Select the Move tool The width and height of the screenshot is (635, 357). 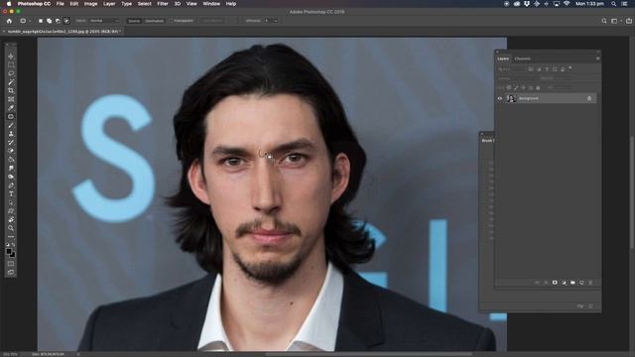(x=11, y=57)
